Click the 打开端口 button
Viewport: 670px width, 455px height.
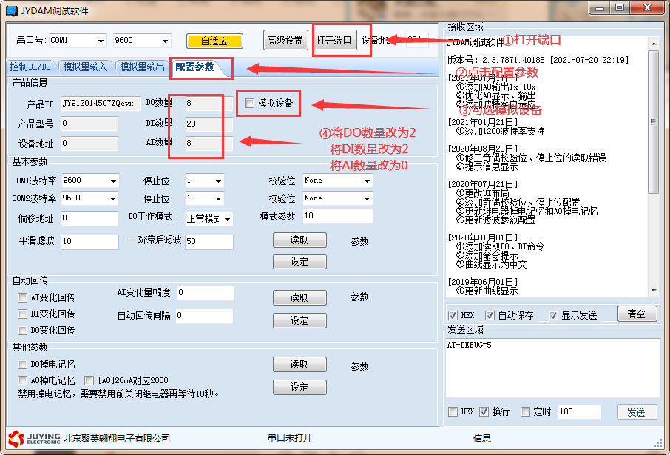335,40
